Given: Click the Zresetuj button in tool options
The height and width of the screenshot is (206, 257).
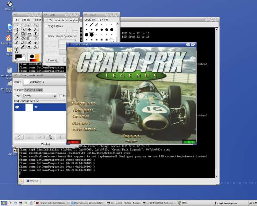Looking at the screenshot, I should [52, 60].
